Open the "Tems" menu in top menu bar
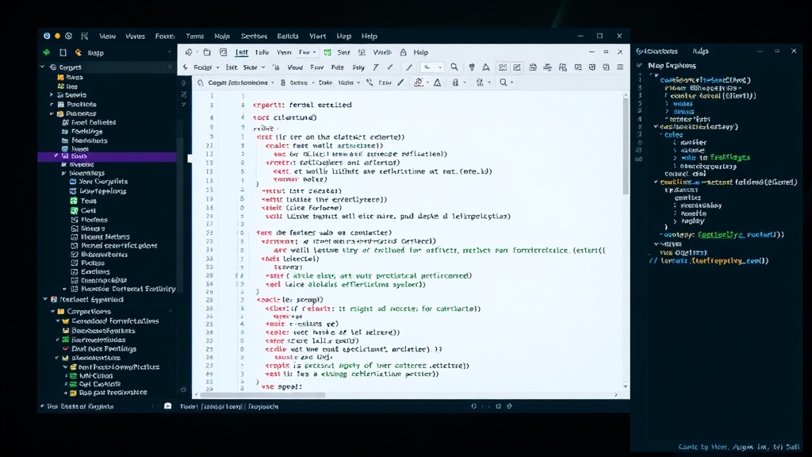This screenshot has height=457, width=812. click(195, 36)
